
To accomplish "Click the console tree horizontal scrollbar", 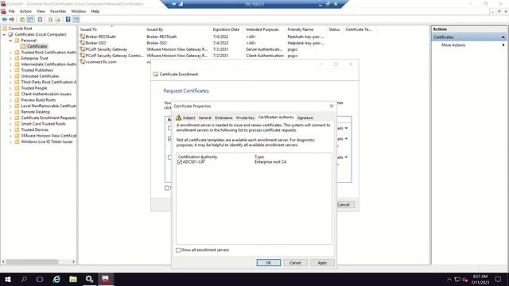I will [x=32, y=261].
